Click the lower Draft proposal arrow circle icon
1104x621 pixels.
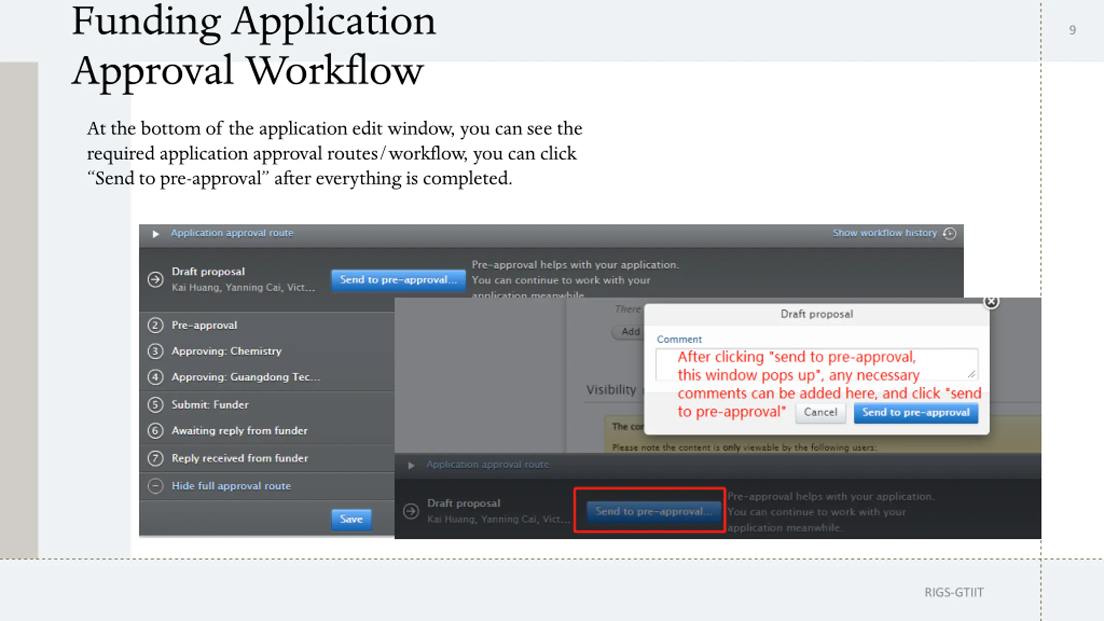coord(411,511)
